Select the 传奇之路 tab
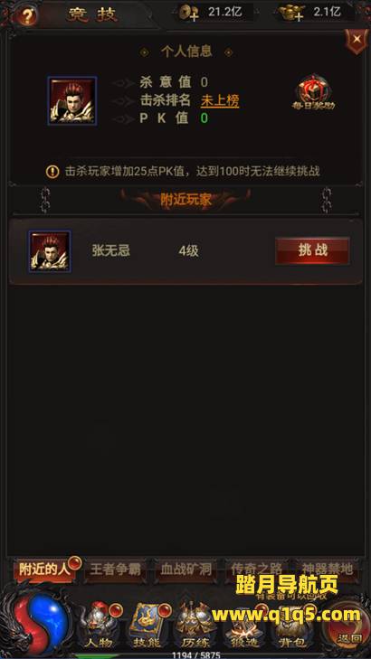 click(256, 570)
